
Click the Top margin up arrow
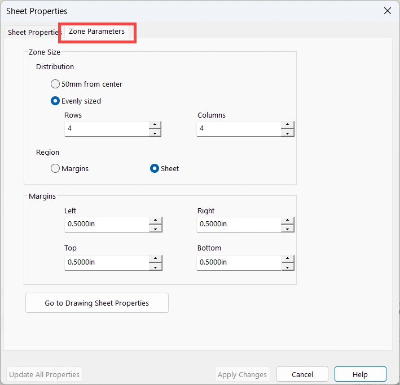point(155,259)
